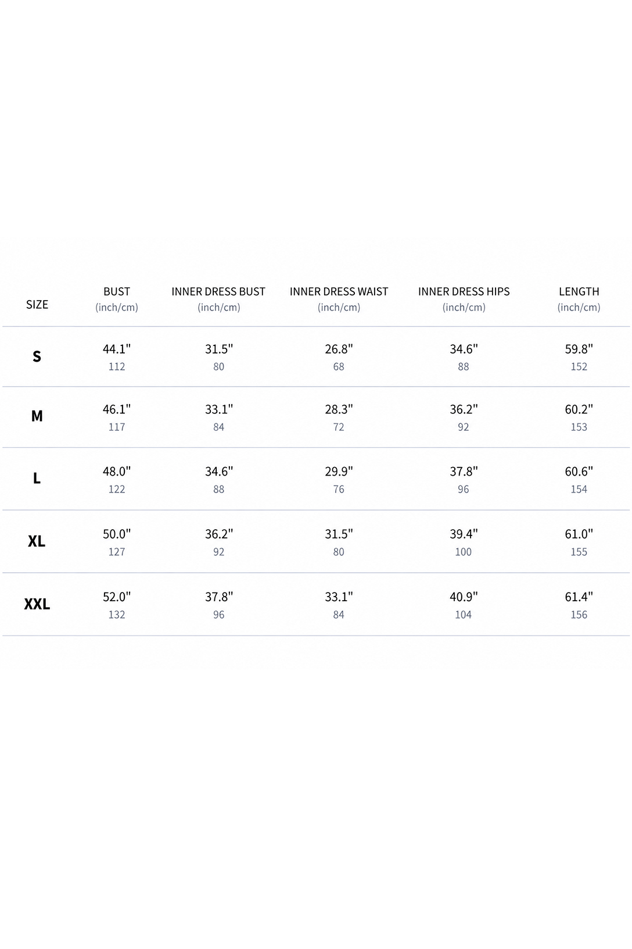Select the BUST column header
Screen dimensions: 632x949
click(x=117, y=292)
